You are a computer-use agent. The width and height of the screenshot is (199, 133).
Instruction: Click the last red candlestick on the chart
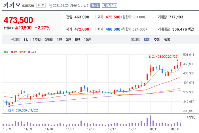[x=180, y=64]
